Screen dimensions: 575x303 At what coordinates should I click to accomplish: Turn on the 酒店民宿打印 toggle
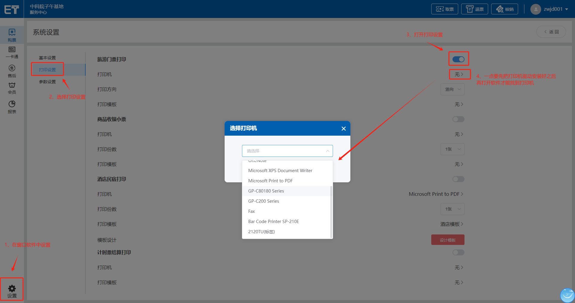click(458, 179)
